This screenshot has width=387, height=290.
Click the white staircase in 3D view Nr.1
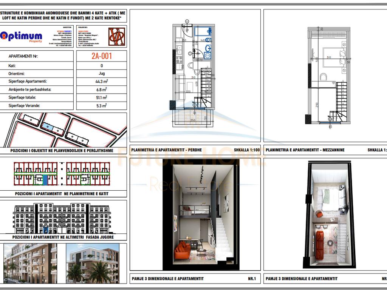coord(221,234)
